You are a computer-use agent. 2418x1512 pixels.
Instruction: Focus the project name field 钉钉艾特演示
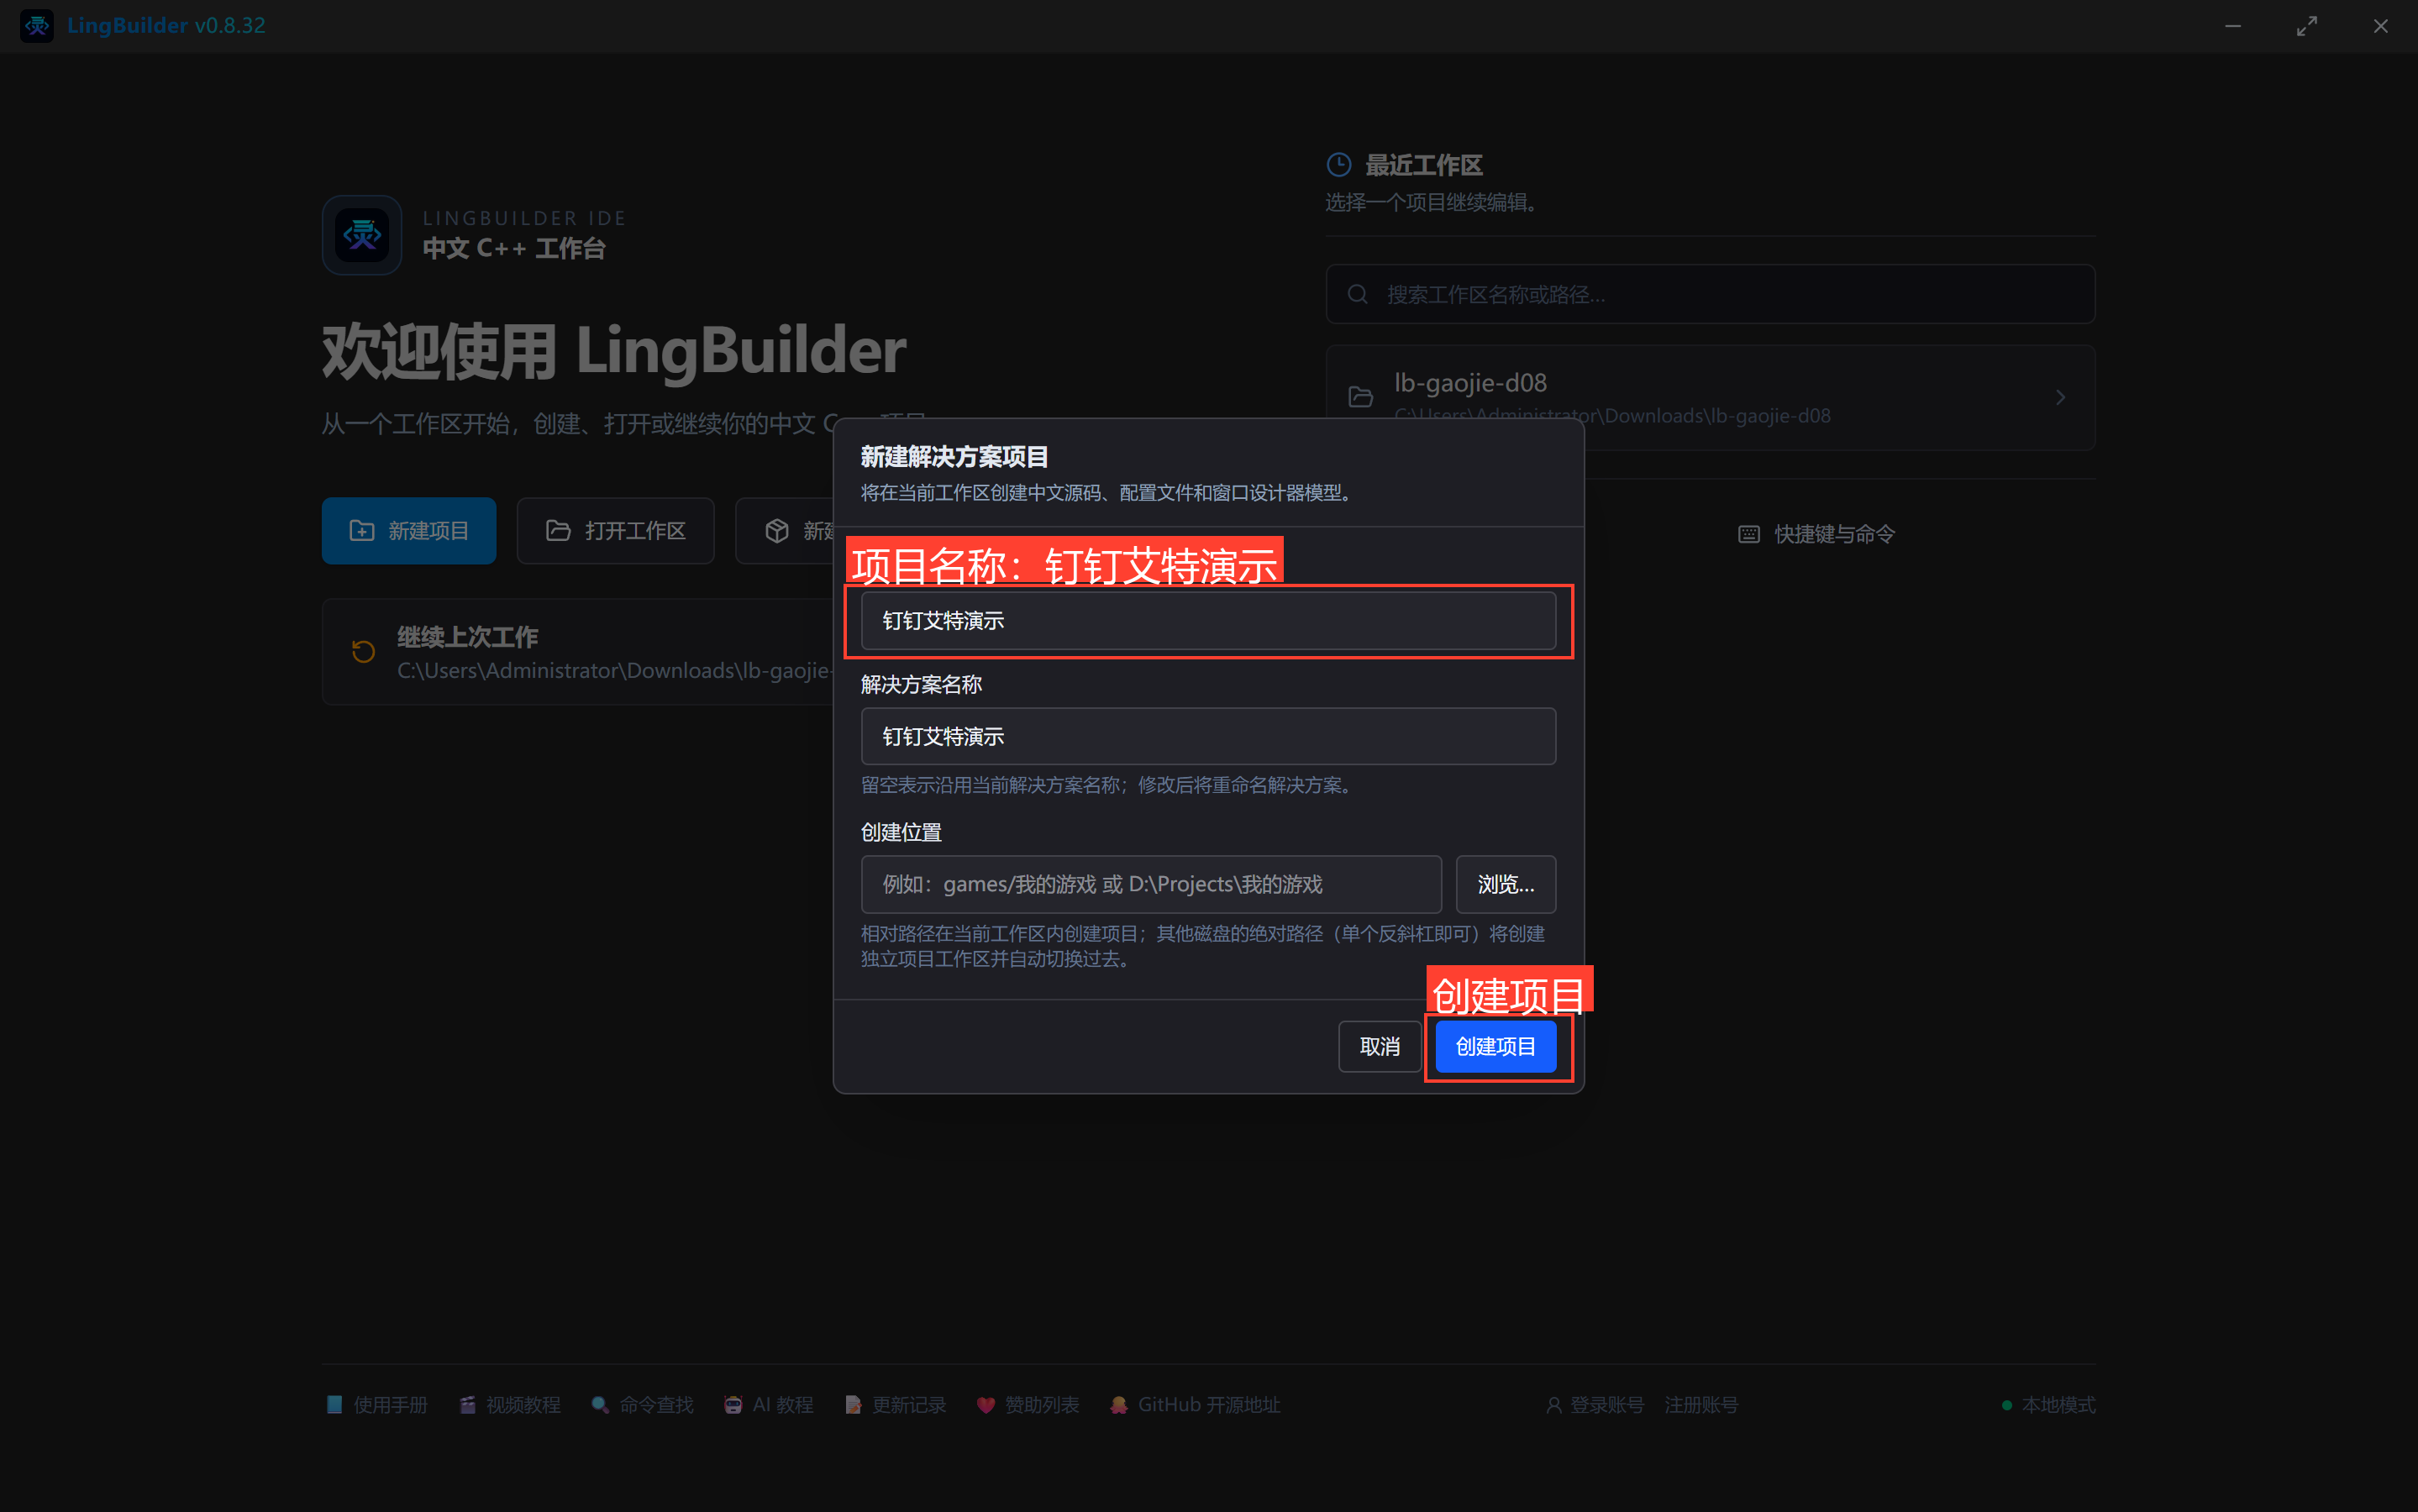point(1208,621)
